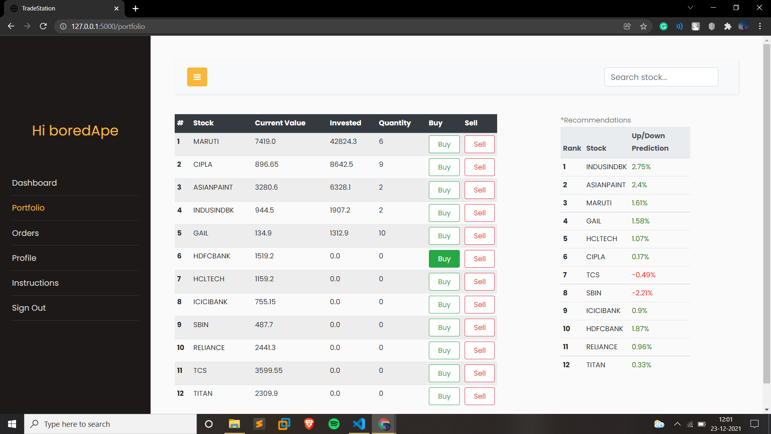
Task: Go to Dashboard in sidebar
Action: click(35, 183)
